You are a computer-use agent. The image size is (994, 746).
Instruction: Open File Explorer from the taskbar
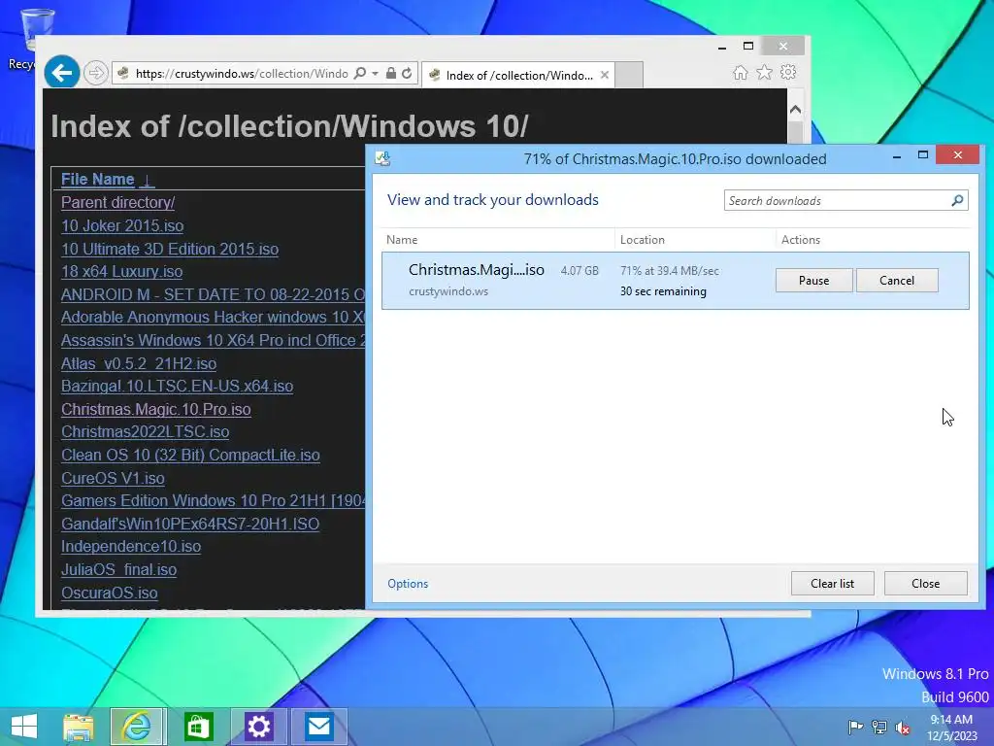(78, 727)
